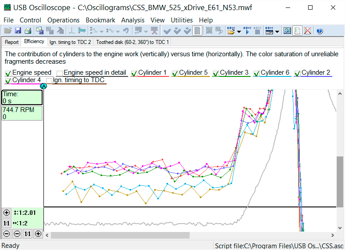Click the checkmark with left arrow icon

pyautogui.click(x=177, y=31)
